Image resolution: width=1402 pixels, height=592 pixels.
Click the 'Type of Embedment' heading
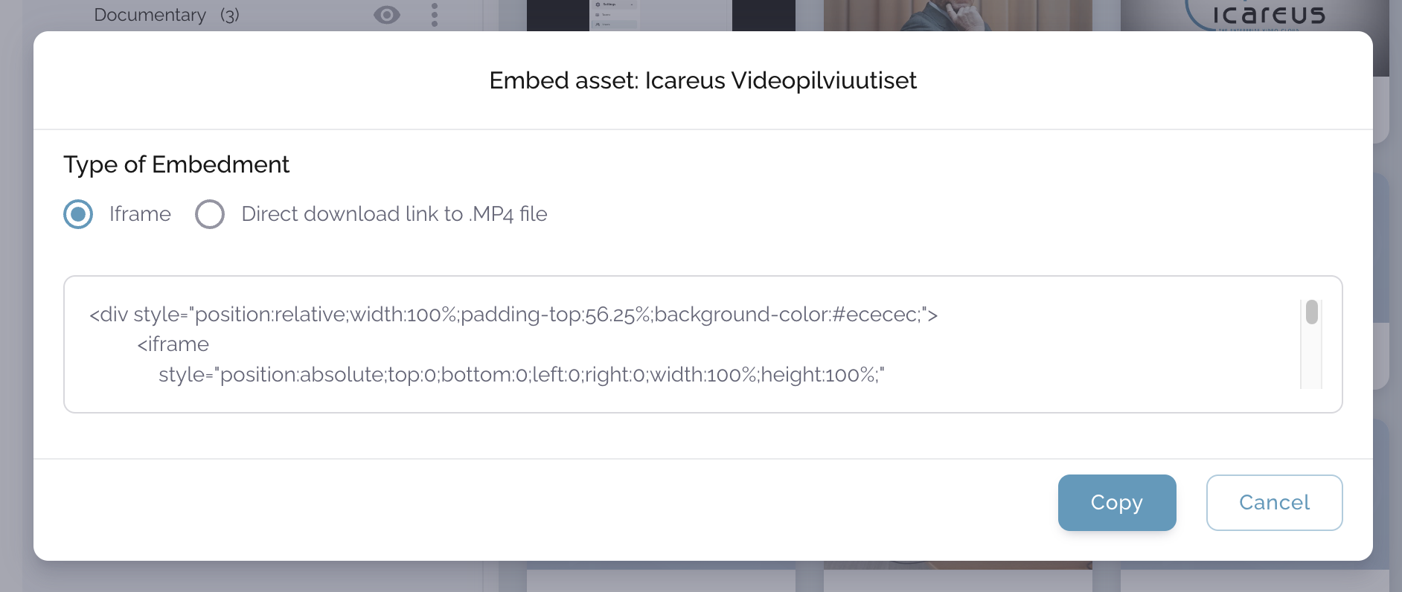coord(176,164)
